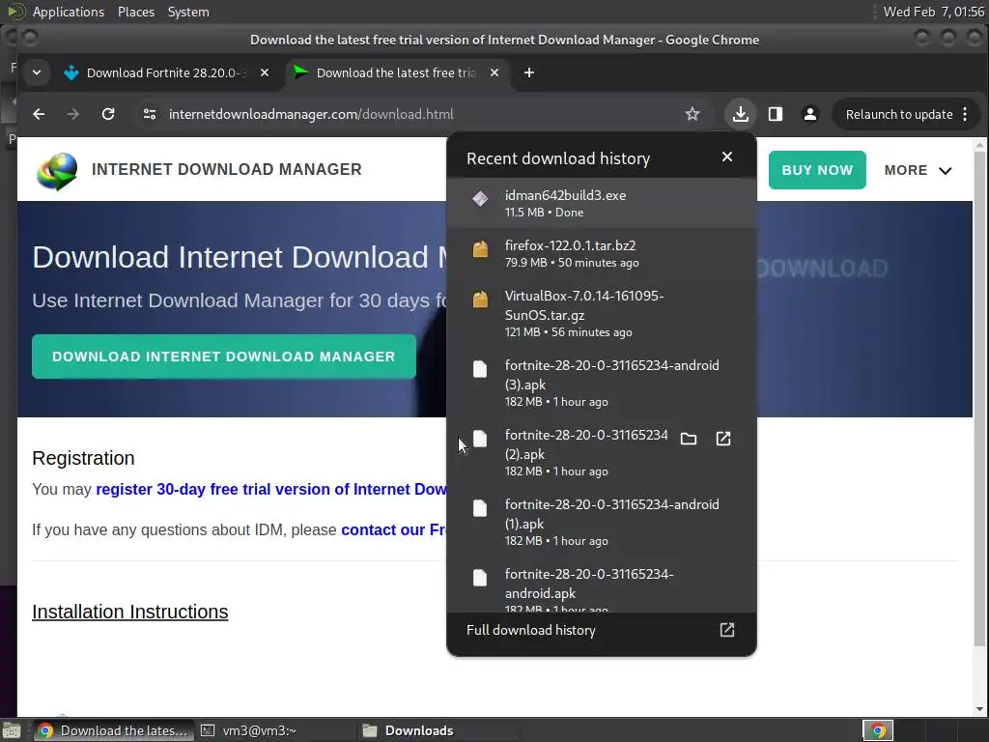This screenshot has width=989, height=742.
Task: Open the contact our support link
Action: pos(394,530)
